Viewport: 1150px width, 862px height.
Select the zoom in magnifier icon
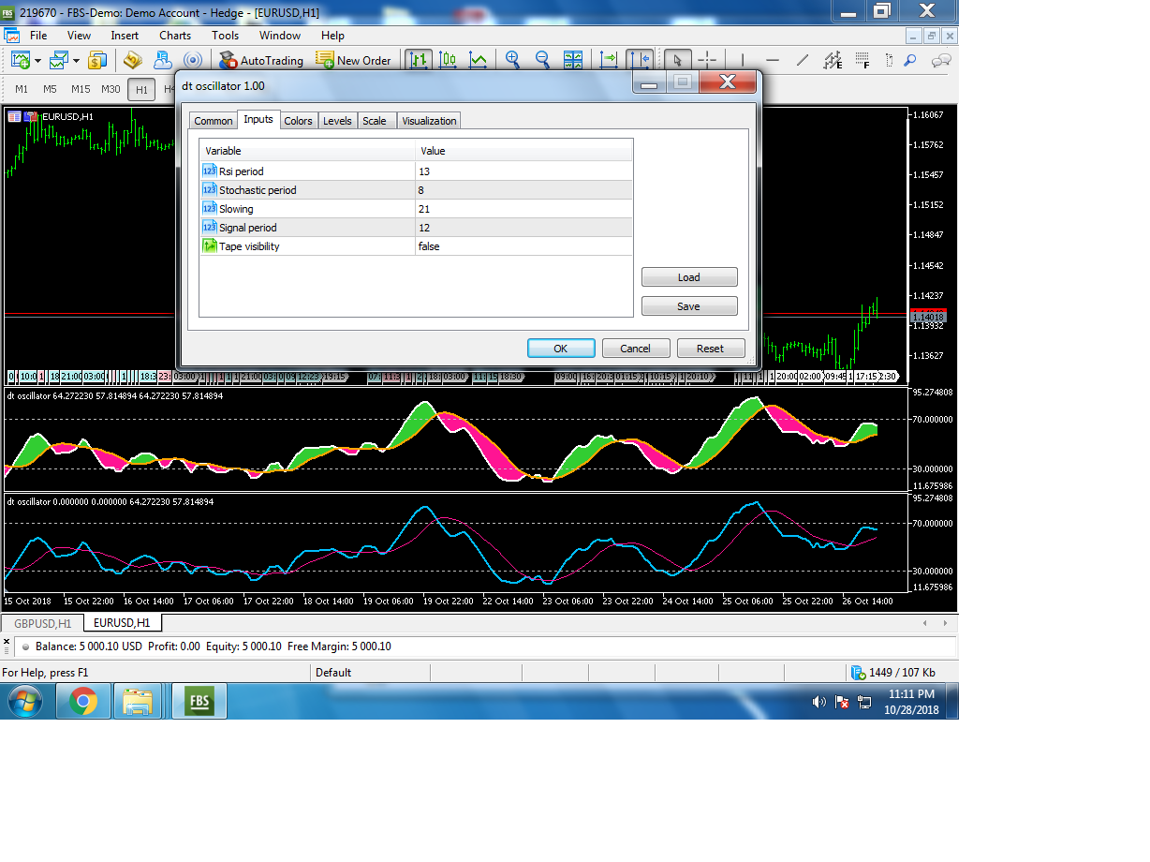[x=512, y=60]
